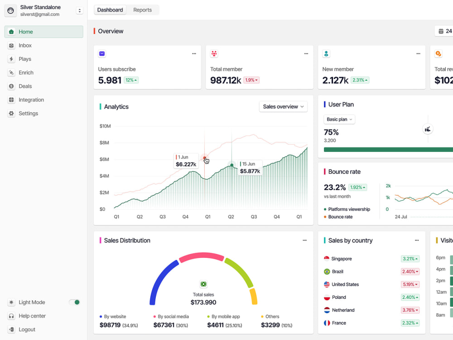Click the Bounce rate legend item
This screenshot has height=340, width=453.
click(x=338, y=217)
